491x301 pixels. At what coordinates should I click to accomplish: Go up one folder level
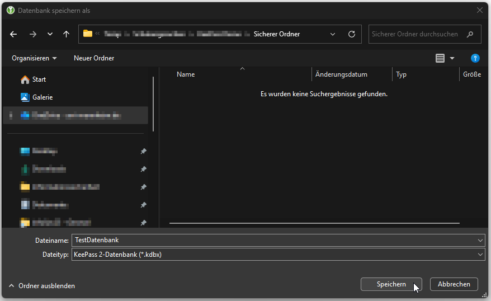(x=66, y=34)
